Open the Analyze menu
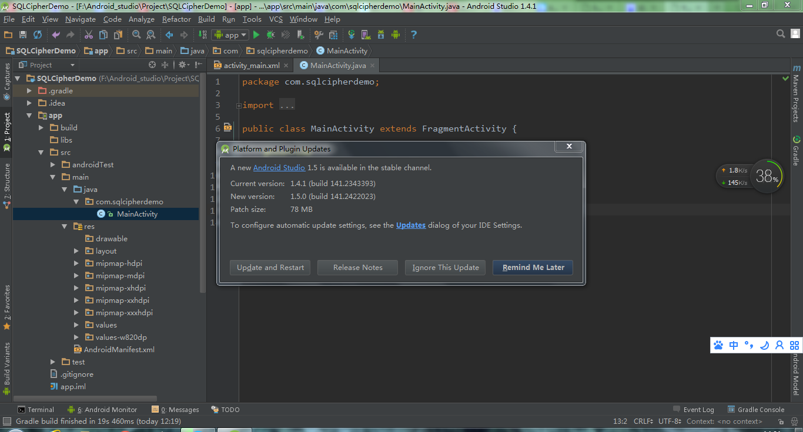The height and width of the screenshot is (432, 803). (x=141, y=19)
